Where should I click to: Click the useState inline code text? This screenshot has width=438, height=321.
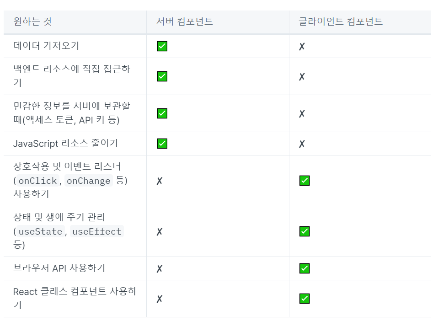[x=40, y=231]
